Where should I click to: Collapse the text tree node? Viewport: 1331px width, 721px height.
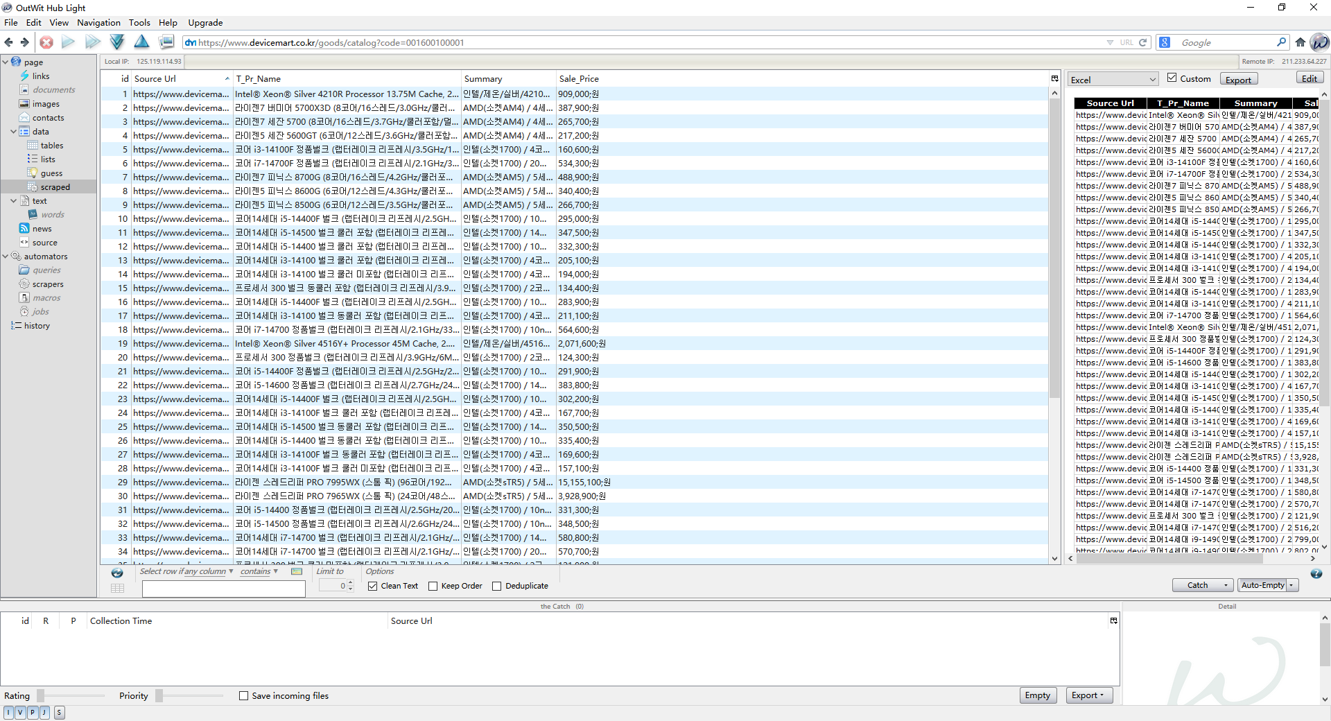(x=13, y=200)
